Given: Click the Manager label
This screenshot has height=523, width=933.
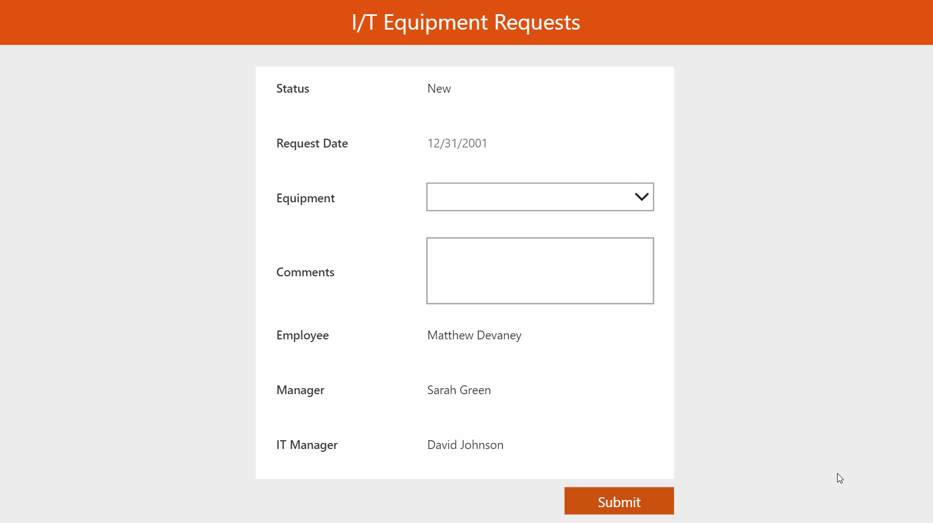Looking at the screenshot, I should click(x=300, y=390).
